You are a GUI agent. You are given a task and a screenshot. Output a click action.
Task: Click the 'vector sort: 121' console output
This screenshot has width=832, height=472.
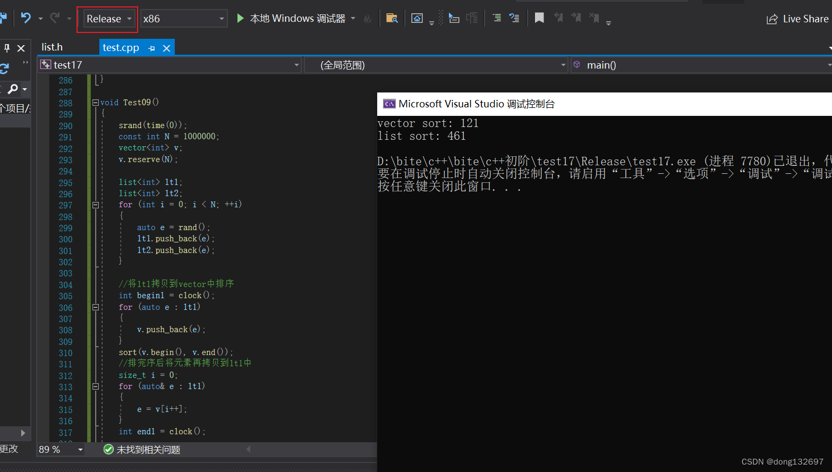[x=428, y=123]
